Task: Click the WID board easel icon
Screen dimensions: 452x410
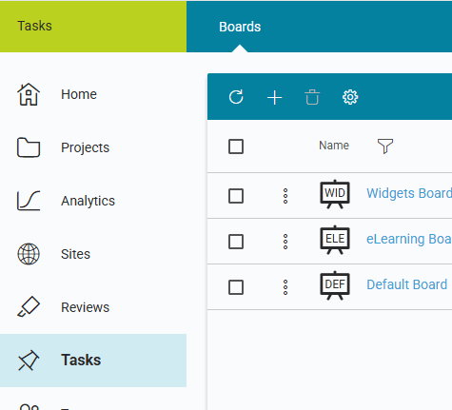Action: (335, 194)
